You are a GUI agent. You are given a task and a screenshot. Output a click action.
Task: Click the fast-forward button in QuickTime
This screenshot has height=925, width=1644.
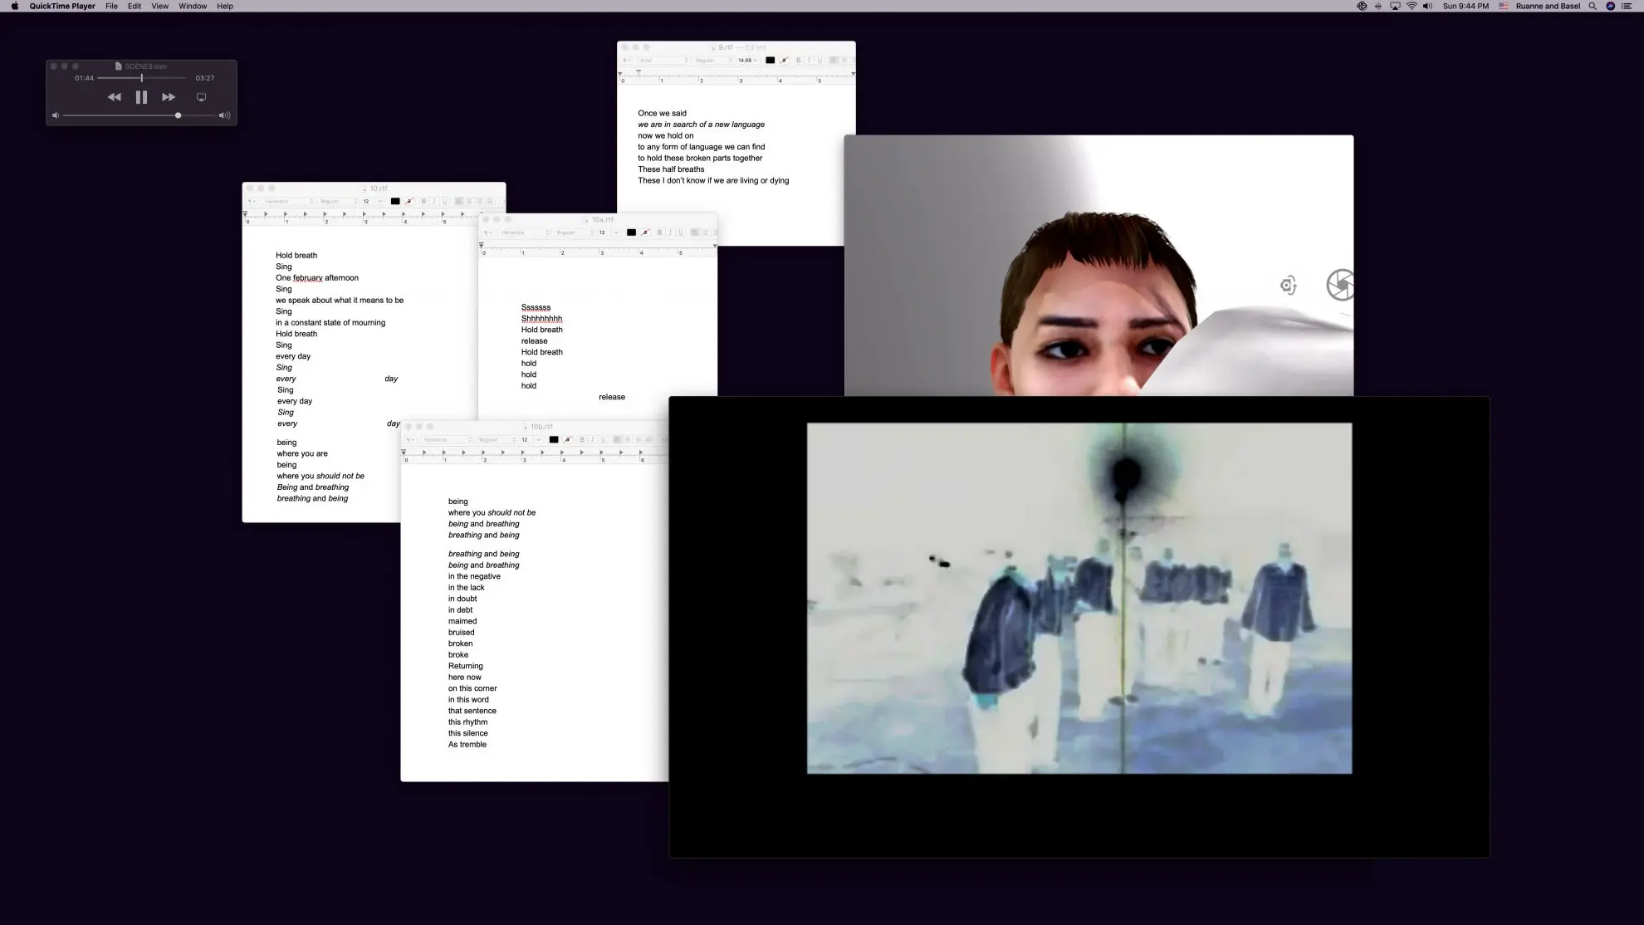pyautogui.click(x=169, y=97)
